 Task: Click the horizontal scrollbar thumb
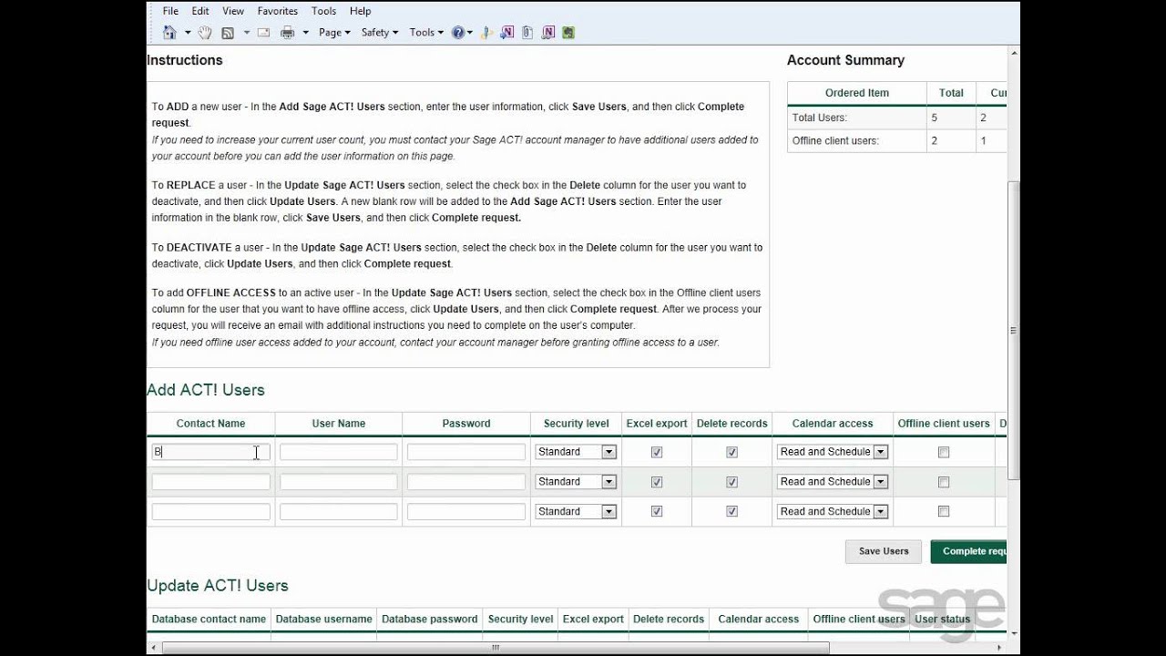coord(496,648)
